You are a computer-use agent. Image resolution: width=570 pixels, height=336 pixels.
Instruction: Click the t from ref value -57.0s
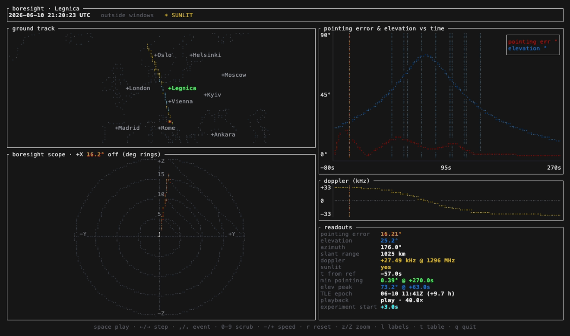click(x=391, y=274)
